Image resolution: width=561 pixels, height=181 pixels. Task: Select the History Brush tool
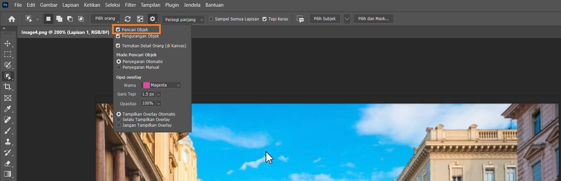7,153
